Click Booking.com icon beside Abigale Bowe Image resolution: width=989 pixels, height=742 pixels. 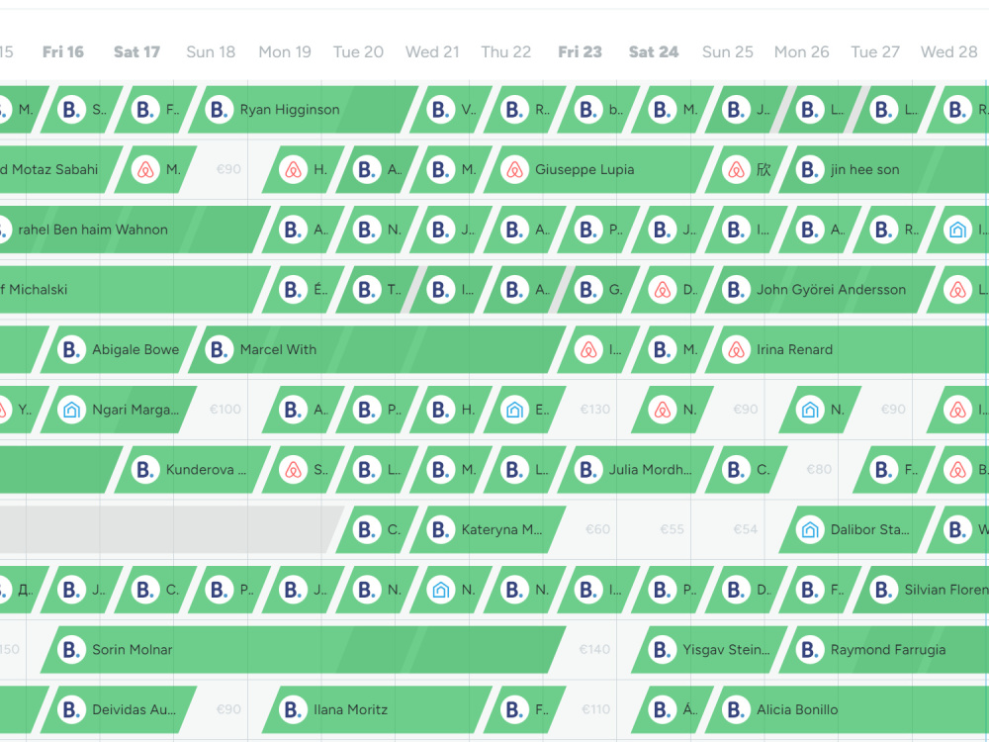point(71,349)
